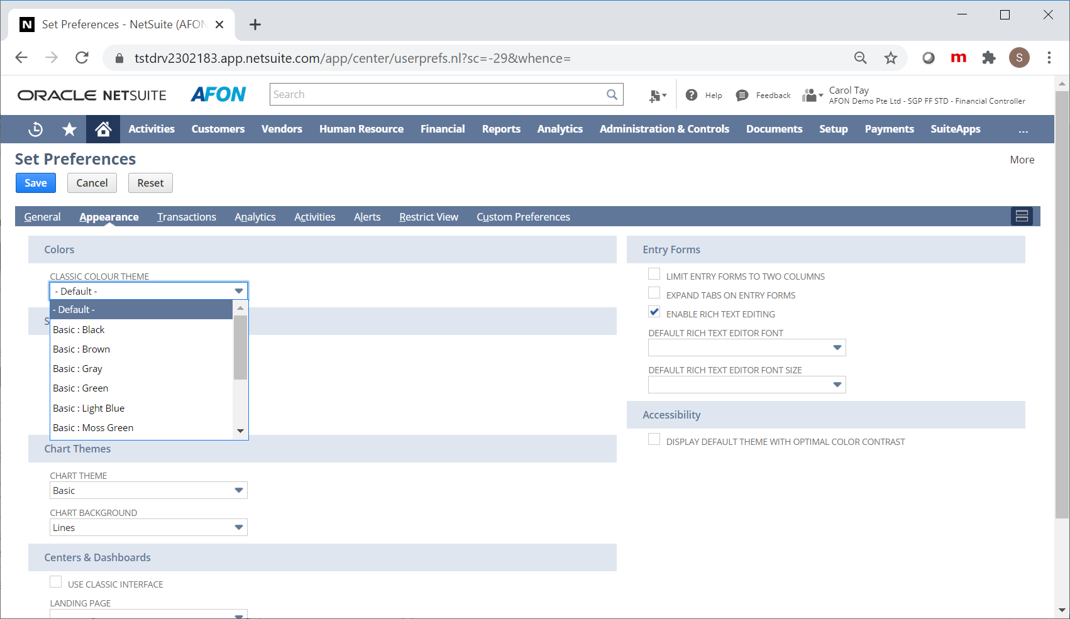
Task: Click the Home icon in navigation bar
Action: click(102, 129)
